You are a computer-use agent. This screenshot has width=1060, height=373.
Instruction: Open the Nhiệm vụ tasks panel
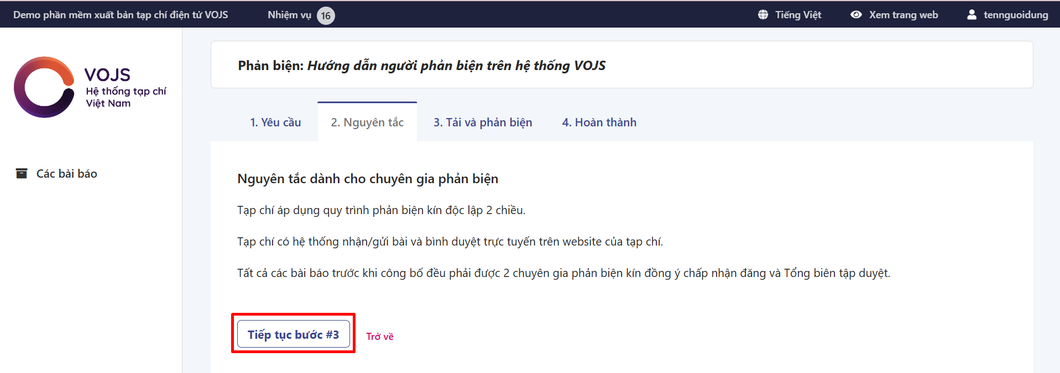tap(289, 15)
